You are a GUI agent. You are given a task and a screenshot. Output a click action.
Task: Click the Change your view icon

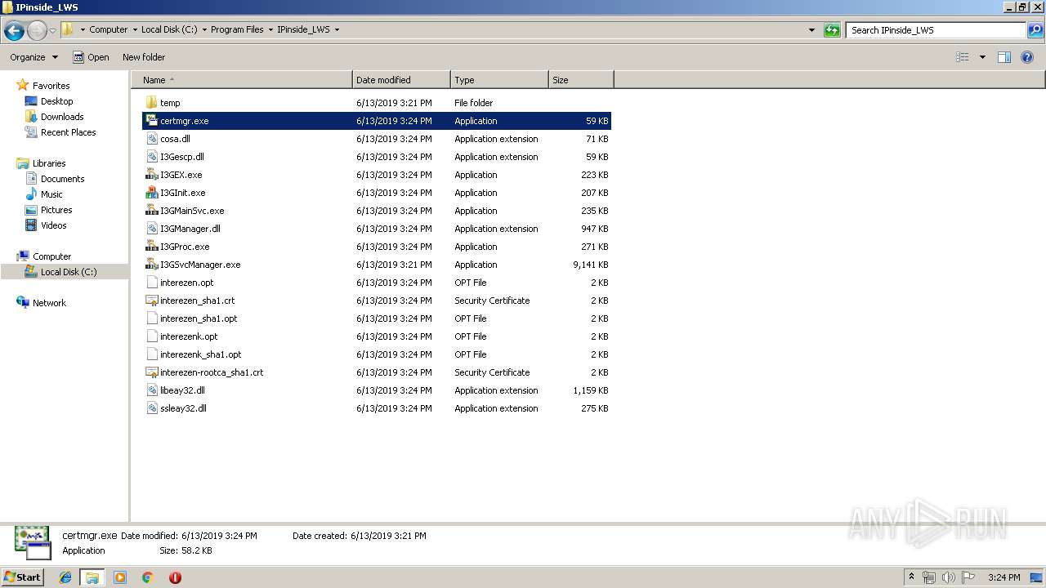[963, 57]
